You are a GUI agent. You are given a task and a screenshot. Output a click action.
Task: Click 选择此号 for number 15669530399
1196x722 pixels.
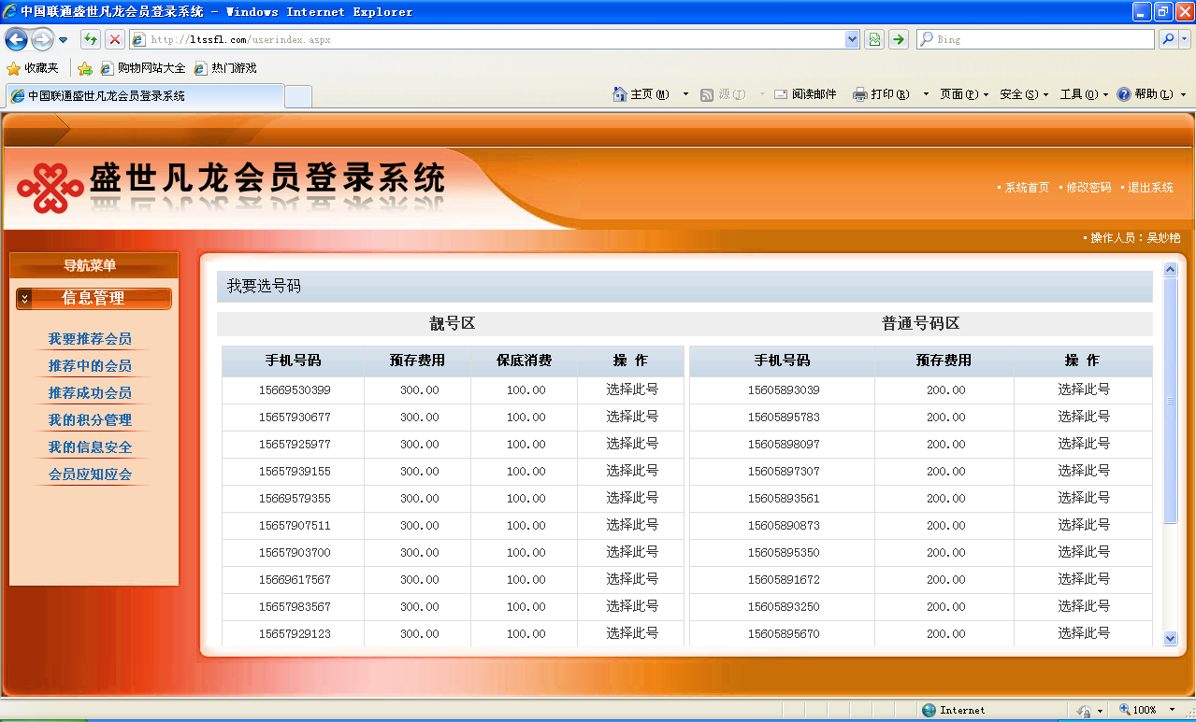632,389
